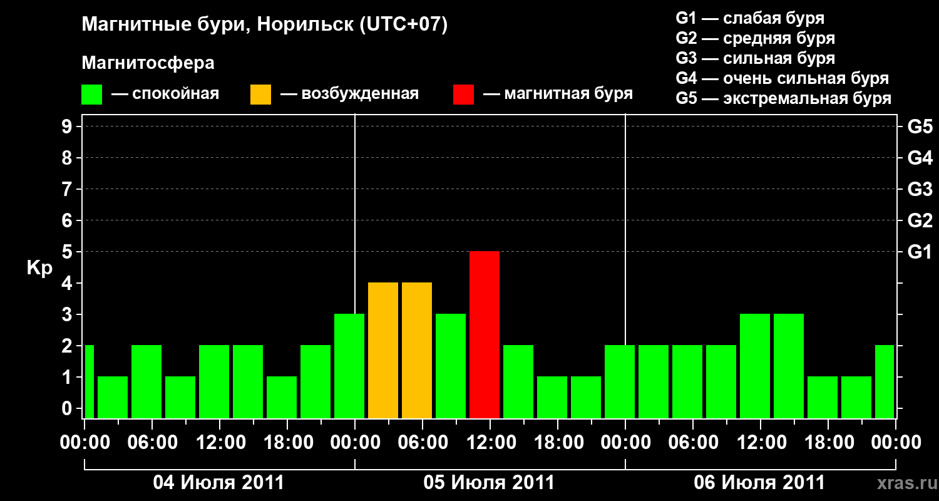Click the orange 'возбужденная' legend swatch
This screenshot has height=501, width=939.
(260, 95)
